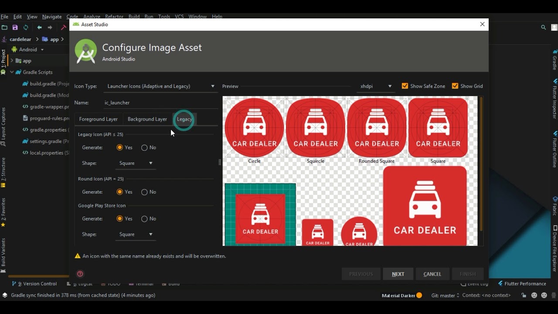This screenshot has width=558, height=314.
Task: Select the Circle preview thumbnail
Action: (x=254, y=127)
